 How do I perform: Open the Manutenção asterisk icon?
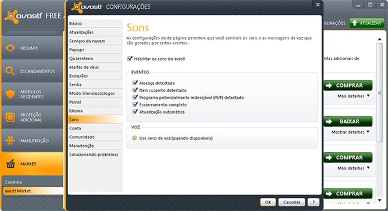tap(10, 140)
